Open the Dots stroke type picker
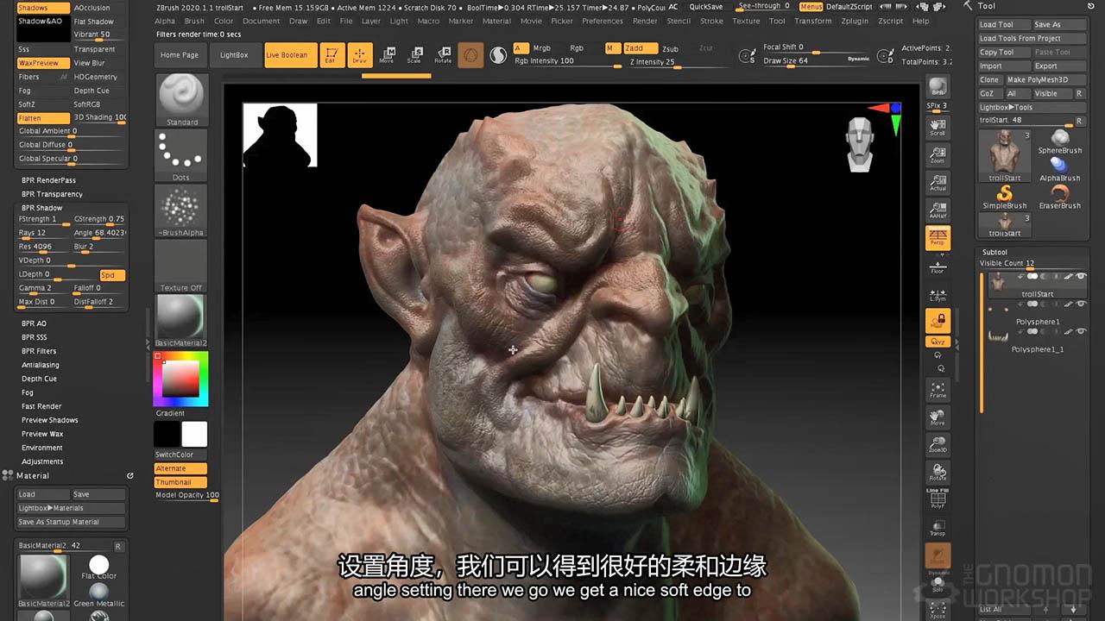 point(181,156)
